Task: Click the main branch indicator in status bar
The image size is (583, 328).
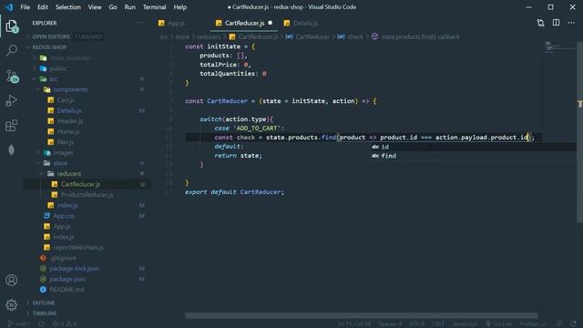Action: [x=19, y=324]
